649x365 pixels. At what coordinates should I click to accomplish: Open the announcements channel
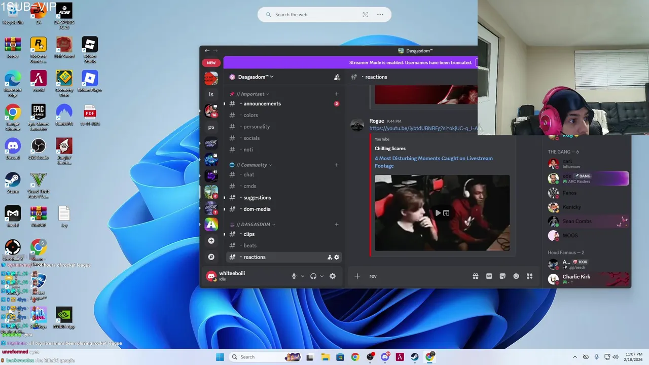click(283, 103)
